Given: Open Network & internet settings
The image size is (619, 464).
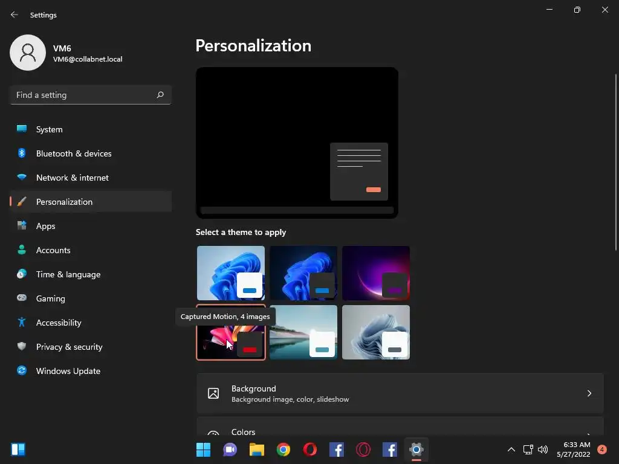Looking at the screenshot, I should [91, 177].
